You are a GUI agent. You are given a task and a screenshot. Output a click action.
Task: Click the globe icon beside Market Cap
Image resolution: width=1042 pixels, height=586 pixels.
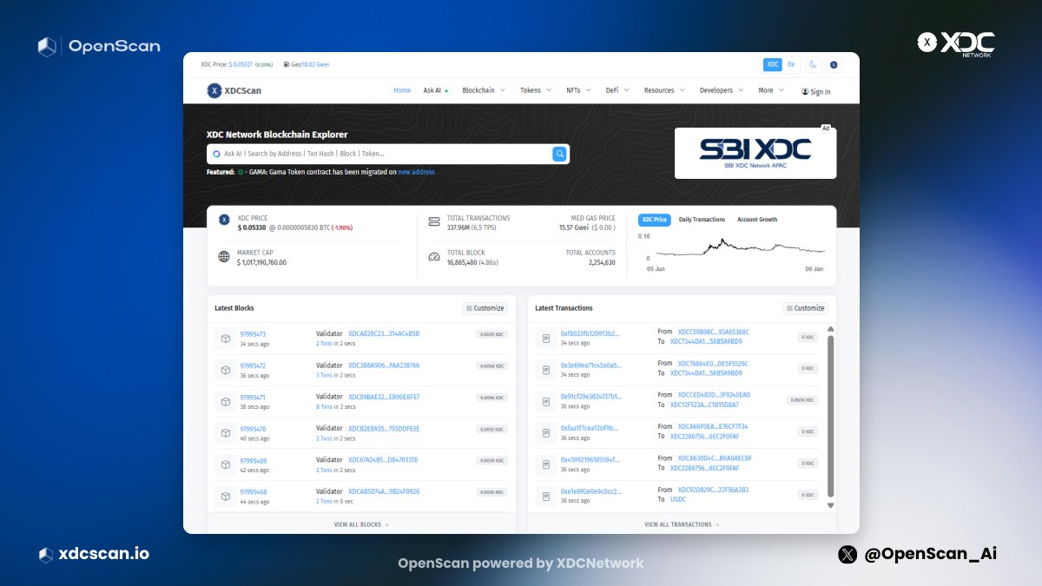224,257
